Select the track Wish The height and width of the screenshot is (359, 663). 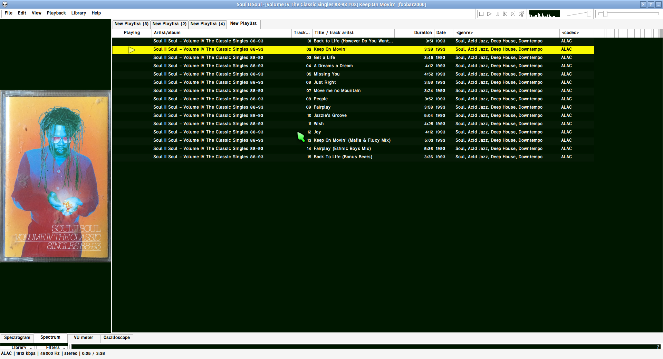pyautogui.click(x=353, y=124)
